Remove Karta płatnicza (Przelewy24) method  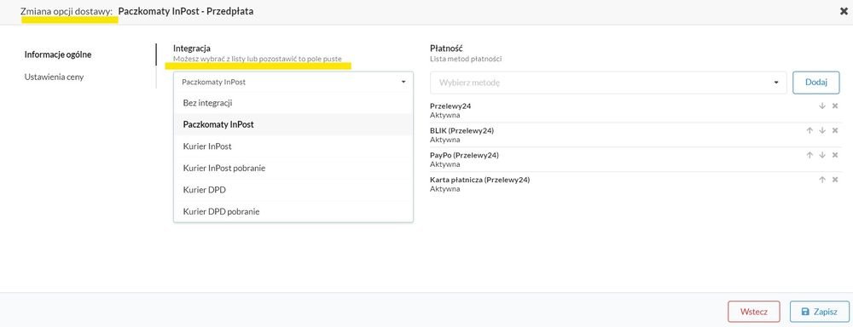[835, 180]
